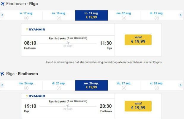
Task: Click the Ryanair logo on return flight card
Action: click(x=36, y=96)
